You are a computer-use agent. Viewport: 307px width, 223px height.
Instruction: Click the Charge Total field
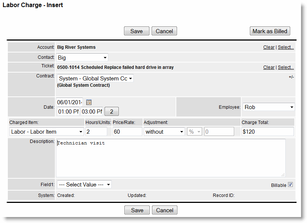click(x=267, y=131)
